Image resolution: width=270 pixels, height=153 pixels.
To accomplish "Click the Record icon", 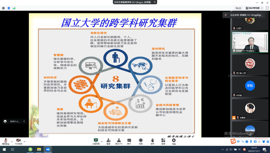I will [141, 140].
